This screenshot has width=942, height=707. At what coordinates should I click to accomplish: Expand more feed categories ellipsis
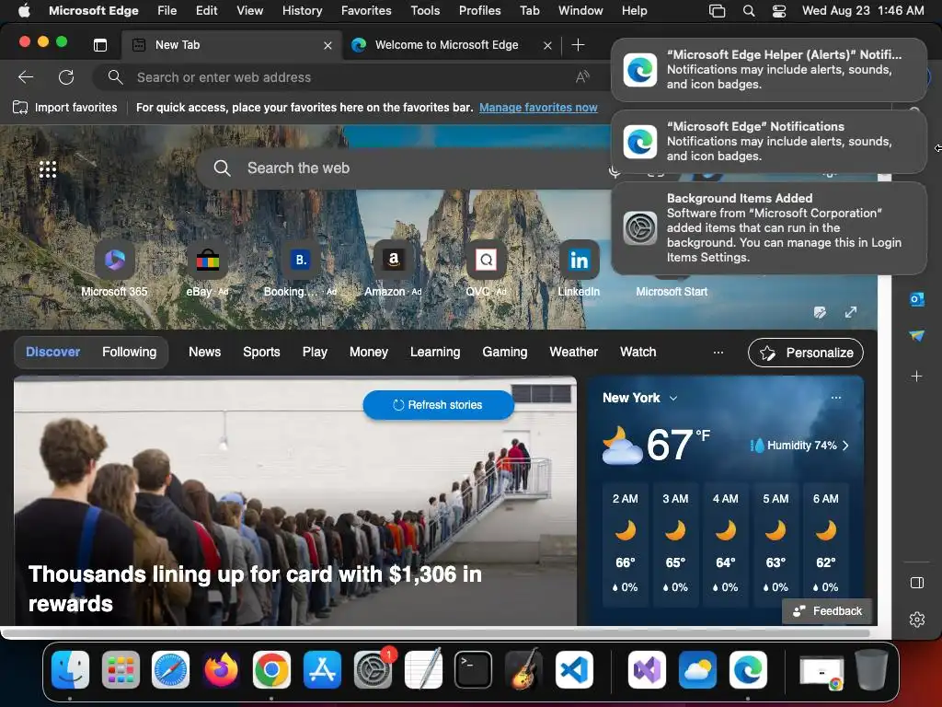click(718, 353)
